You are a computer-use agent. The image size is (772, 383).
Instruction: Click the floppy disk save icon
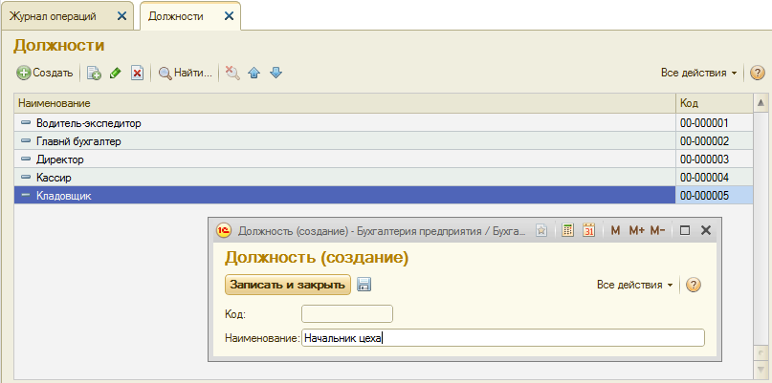tap(364, 285)
